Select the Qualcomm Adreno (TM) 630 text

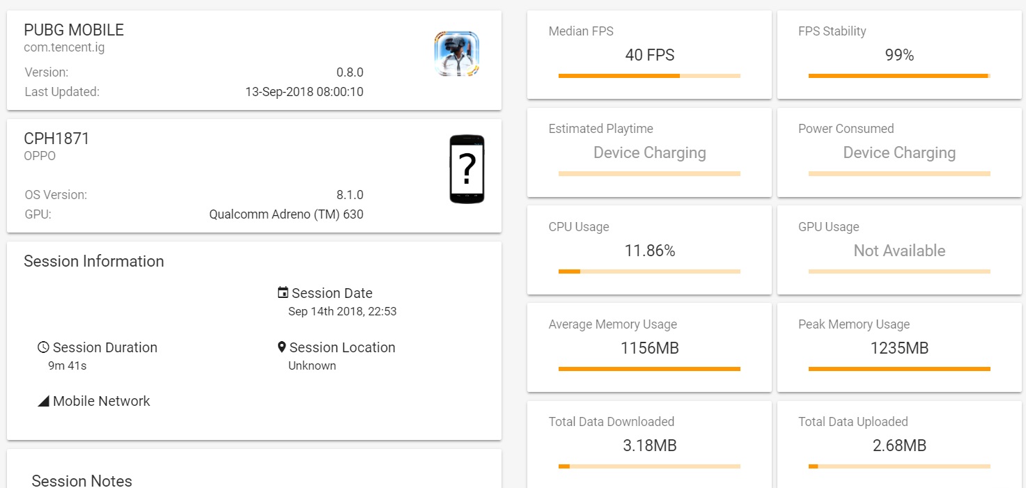click(286, 214)
